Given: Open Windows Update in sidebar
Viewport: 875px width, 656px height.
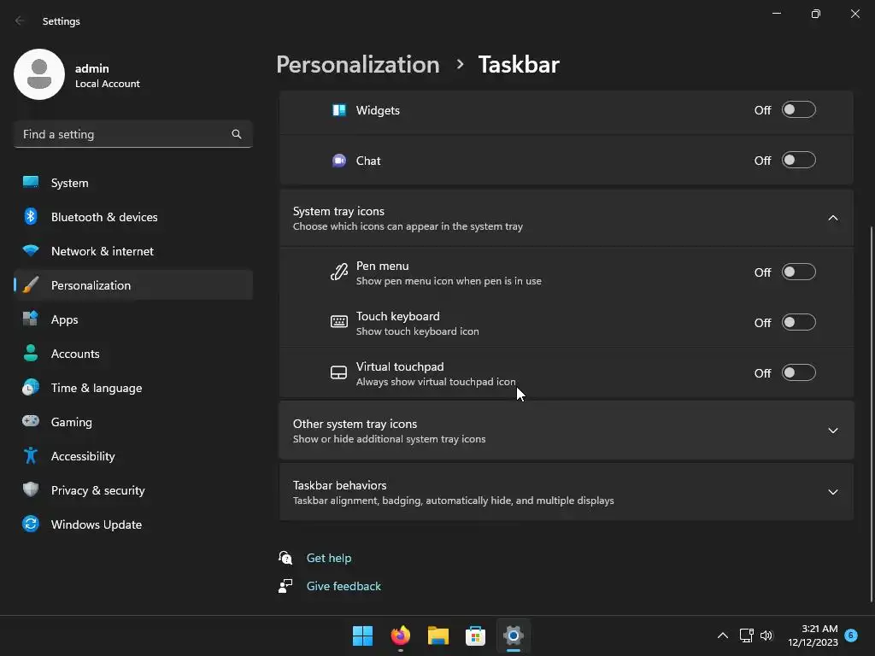Looking at the screenshot, I should [133, 524].
